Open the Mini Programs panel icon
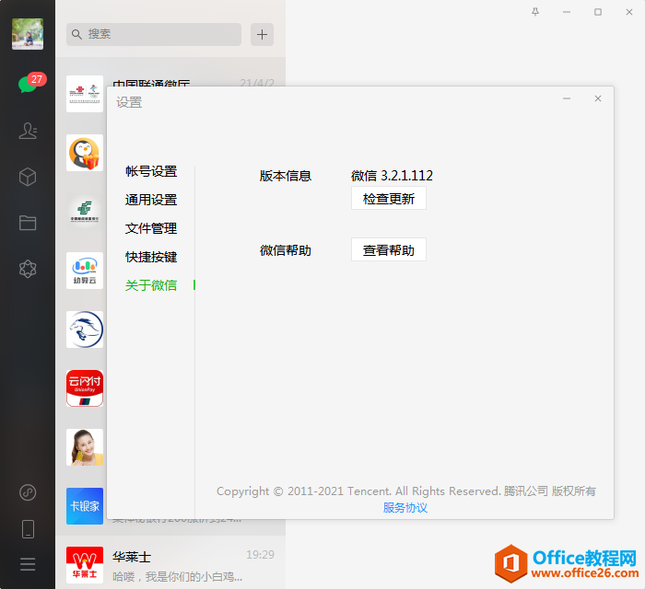The image size is (645, 589). 28,492
